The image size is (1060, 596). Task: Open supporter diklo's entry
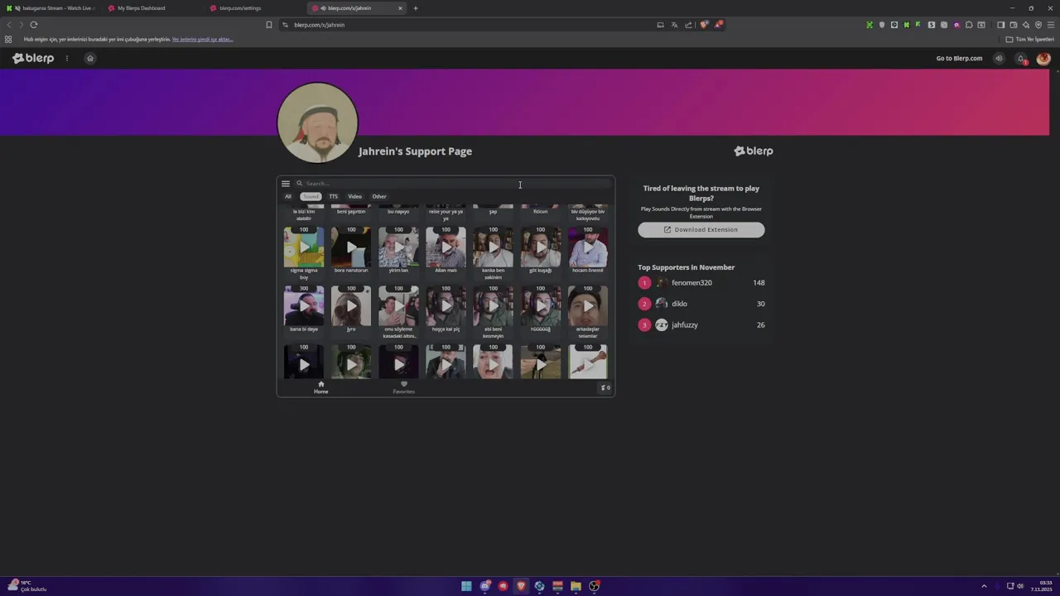pos(701,304)
